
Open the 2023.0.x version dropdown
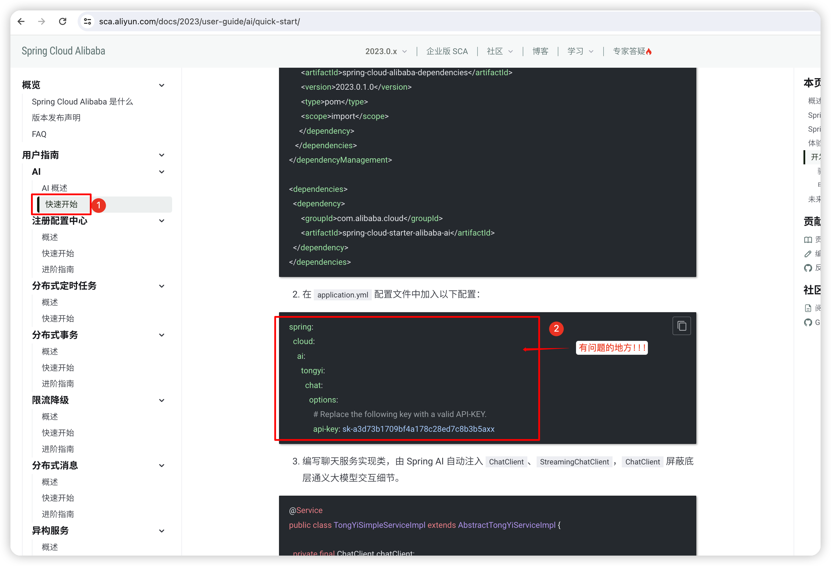(x=386, y=52)
